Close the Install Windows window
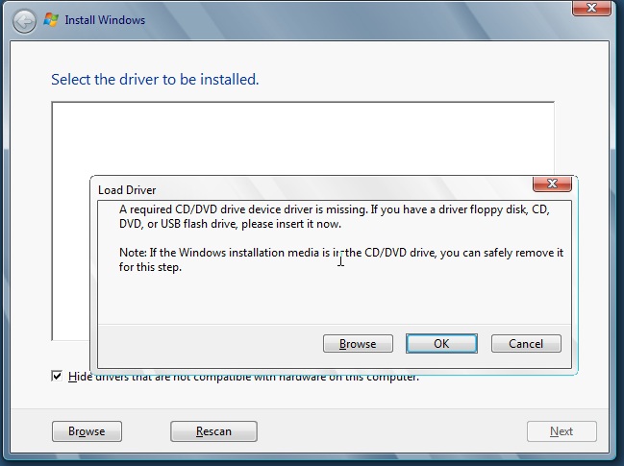624x466 pixels. tap(591, 8)
